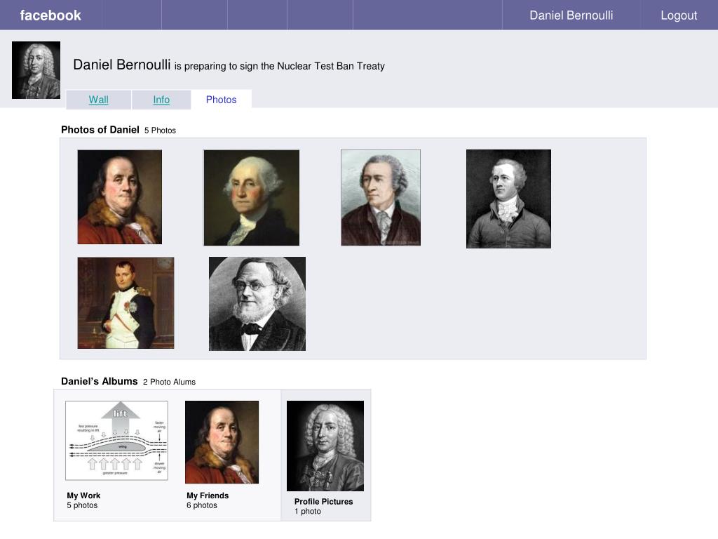Screen dimensions: 718x539
Task: View bearded man with glasses and bow tie
Action: click(257, 304)
